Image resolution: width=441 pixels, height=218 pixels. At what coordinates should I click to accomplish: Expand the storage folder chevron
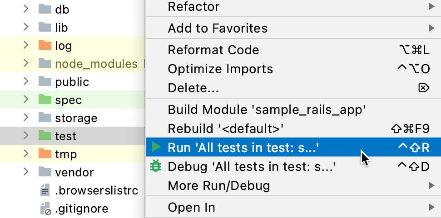(26, 118)
